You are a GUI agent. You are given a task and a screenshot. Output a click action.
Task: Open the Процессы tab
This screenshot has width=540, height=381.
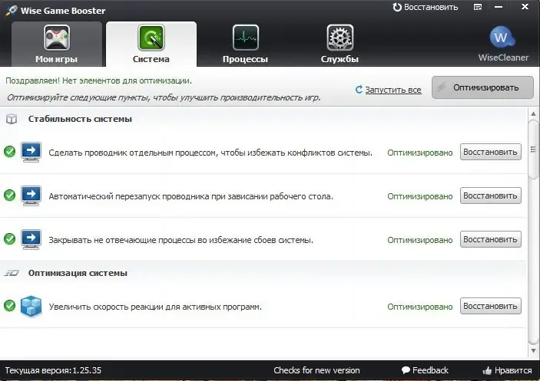click(x=245, y=44)
